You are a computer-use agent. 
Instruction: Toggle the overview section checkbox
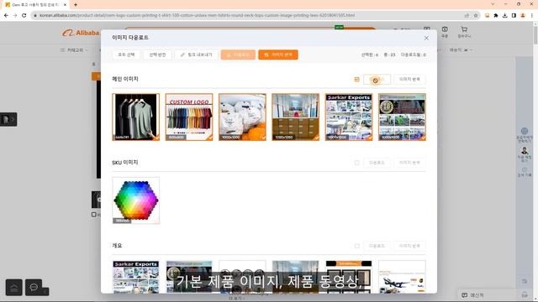(356, 246)
